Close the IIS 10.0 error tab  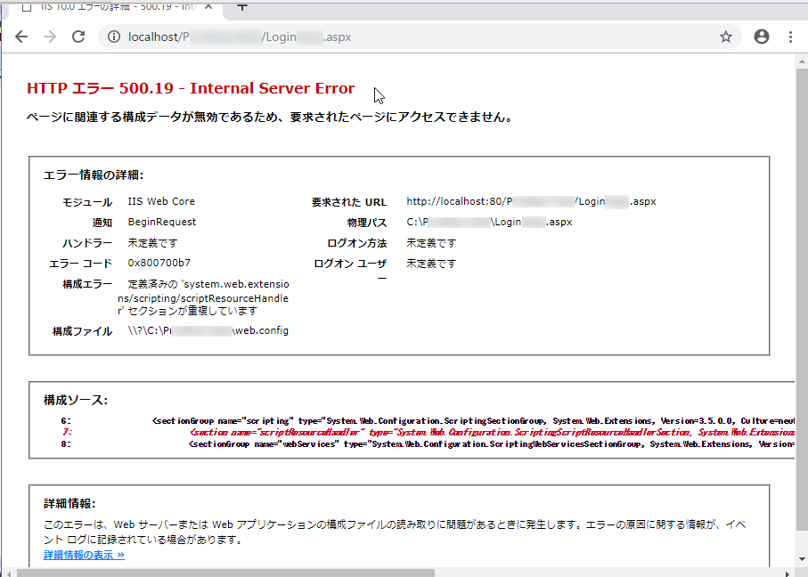click(x=211, y=6)
